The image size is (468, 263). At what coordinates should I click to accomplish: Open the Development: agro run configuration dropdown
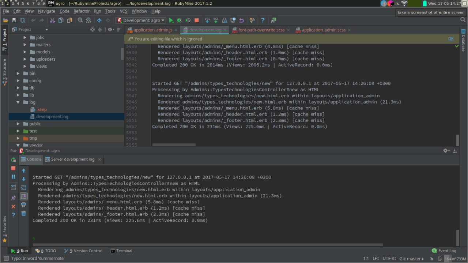[x=141, y=20]
